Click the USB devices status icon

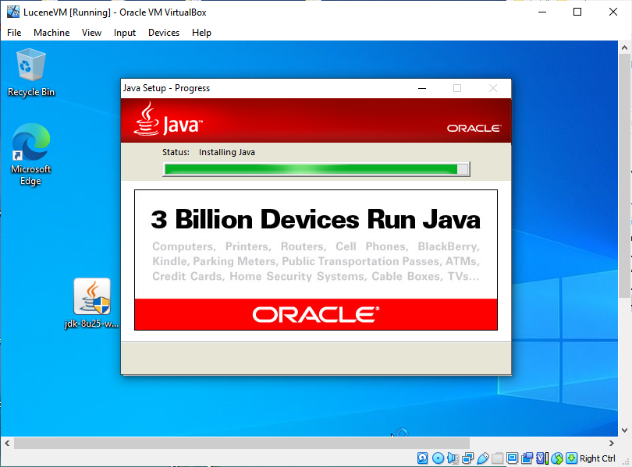(x=483, y=458)
